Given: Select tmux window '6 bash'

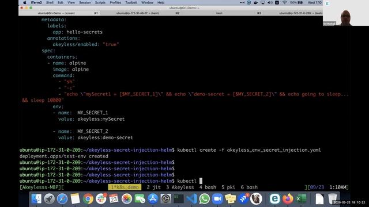Looking at the screenshot, I should tap(249, 187).
